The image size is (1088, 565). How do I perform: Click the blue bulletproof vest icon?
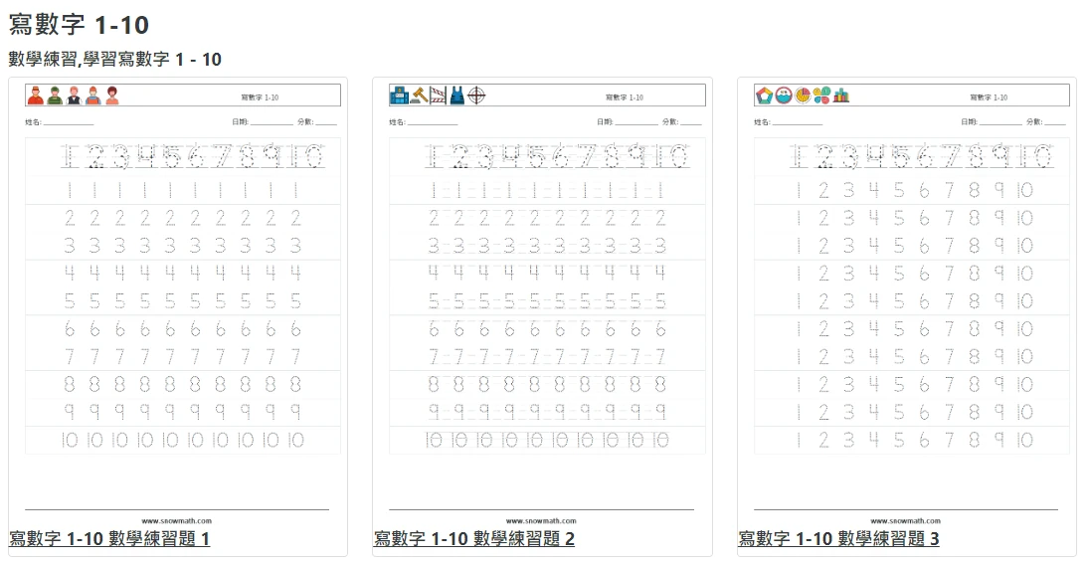[x=457, y=95]
